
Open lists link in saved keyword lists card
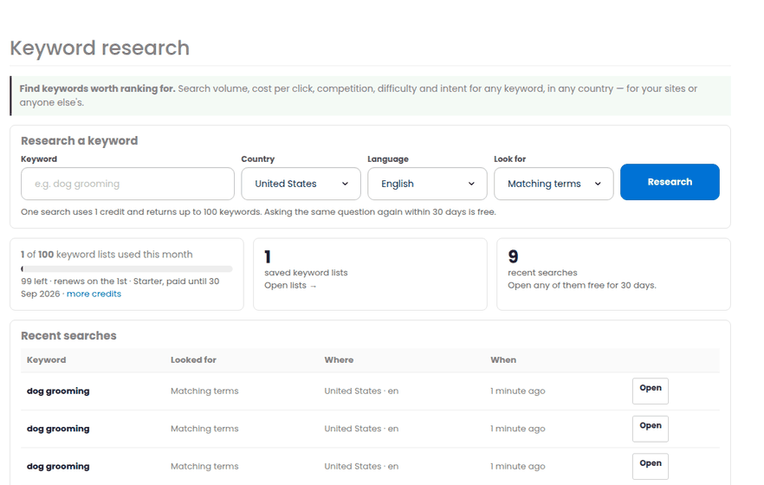point(290,285)
